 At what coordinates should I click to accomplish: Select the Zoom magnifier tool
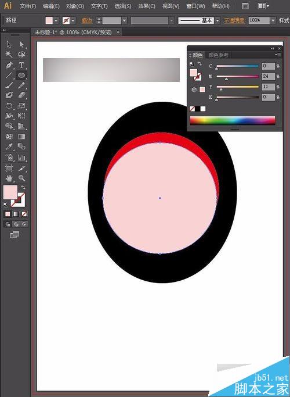coord(21,178)
